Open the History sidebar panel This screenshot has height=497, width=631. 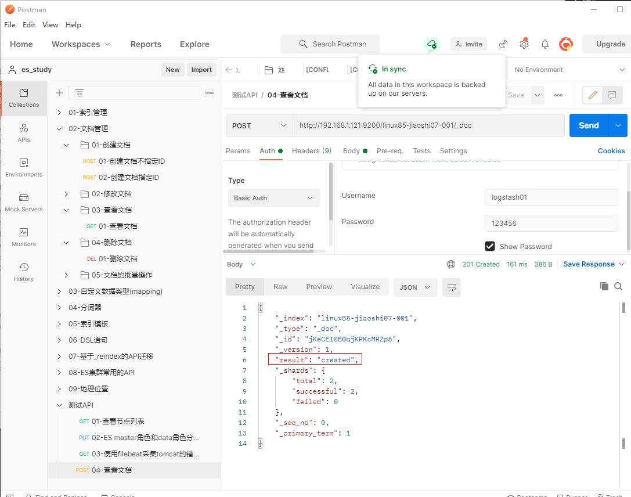pos(24,272)
